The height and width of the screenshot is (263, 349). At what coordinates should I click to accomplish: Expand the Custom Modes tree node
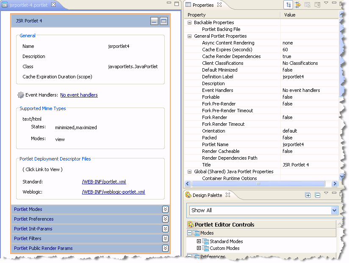tap(199, 248)
